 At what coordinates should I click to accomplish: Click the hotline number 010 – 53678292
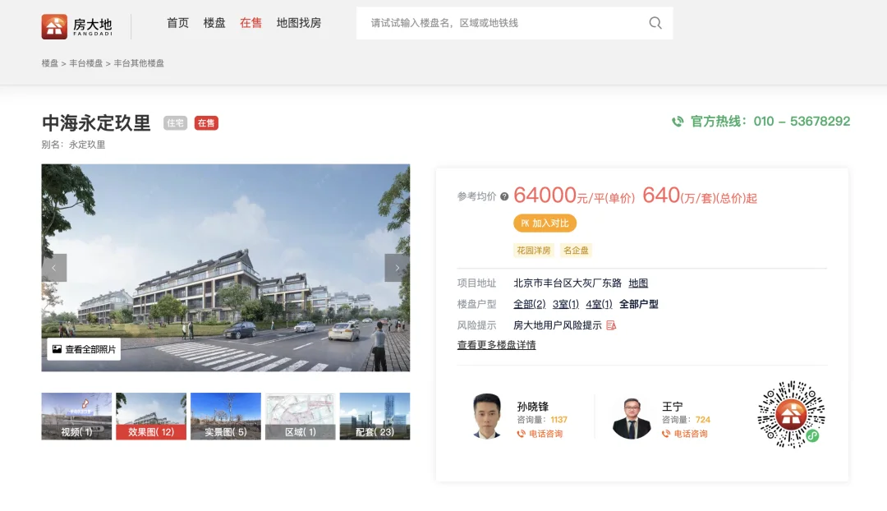click(x=802, y=121)
